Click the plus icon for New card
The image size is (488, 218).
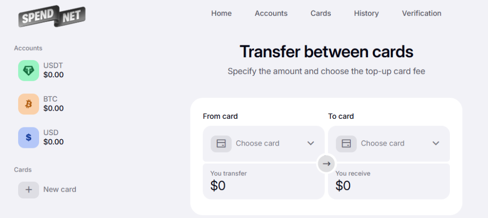click(x=29, y=190)
